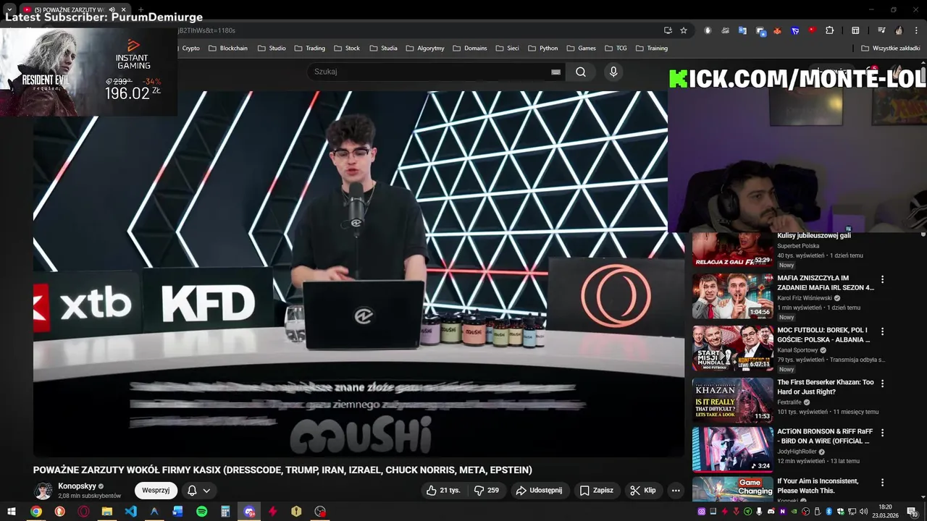This screenshot has height=521, width=927.
Task: Click the Zapisz save button
Action: coord(597,490)
